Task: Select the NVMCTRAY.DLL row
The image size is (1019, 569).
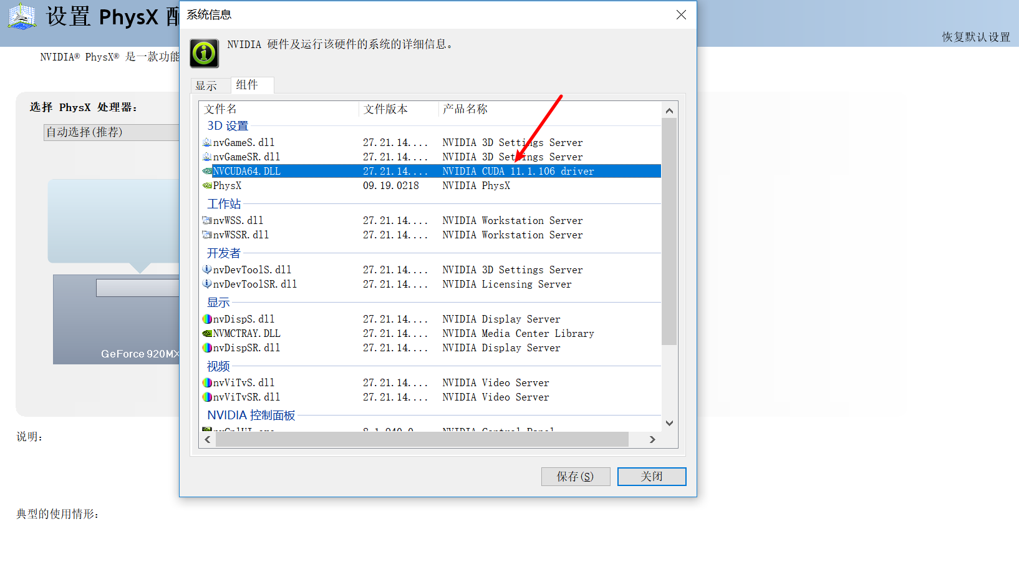Action: (431, 333)
